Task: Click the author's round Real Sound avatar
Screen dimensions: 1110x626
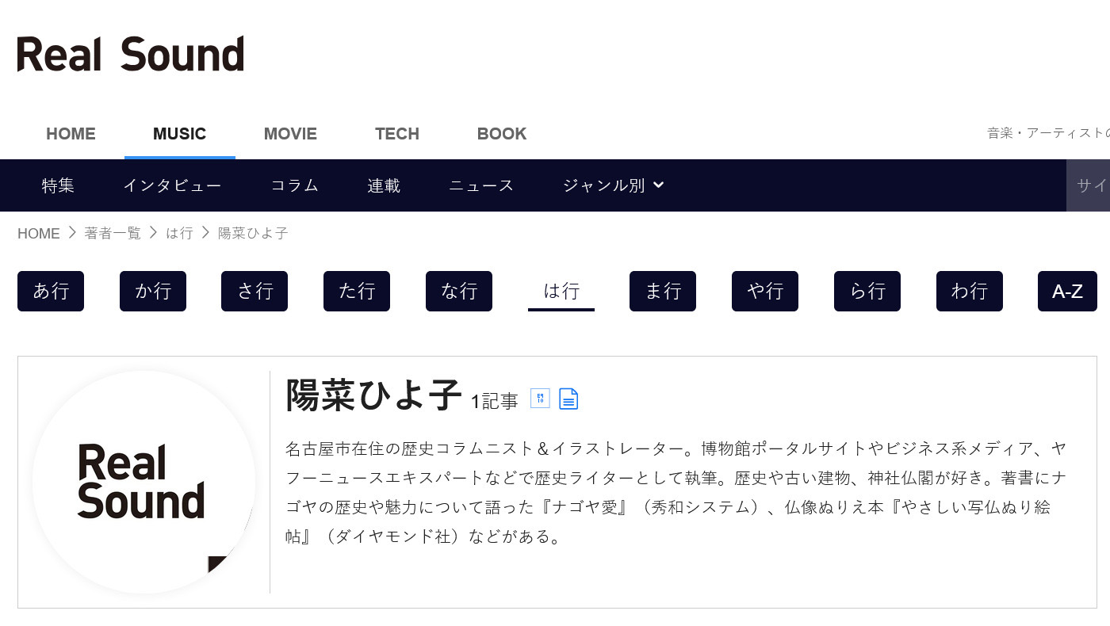Action: pos(144,482)
